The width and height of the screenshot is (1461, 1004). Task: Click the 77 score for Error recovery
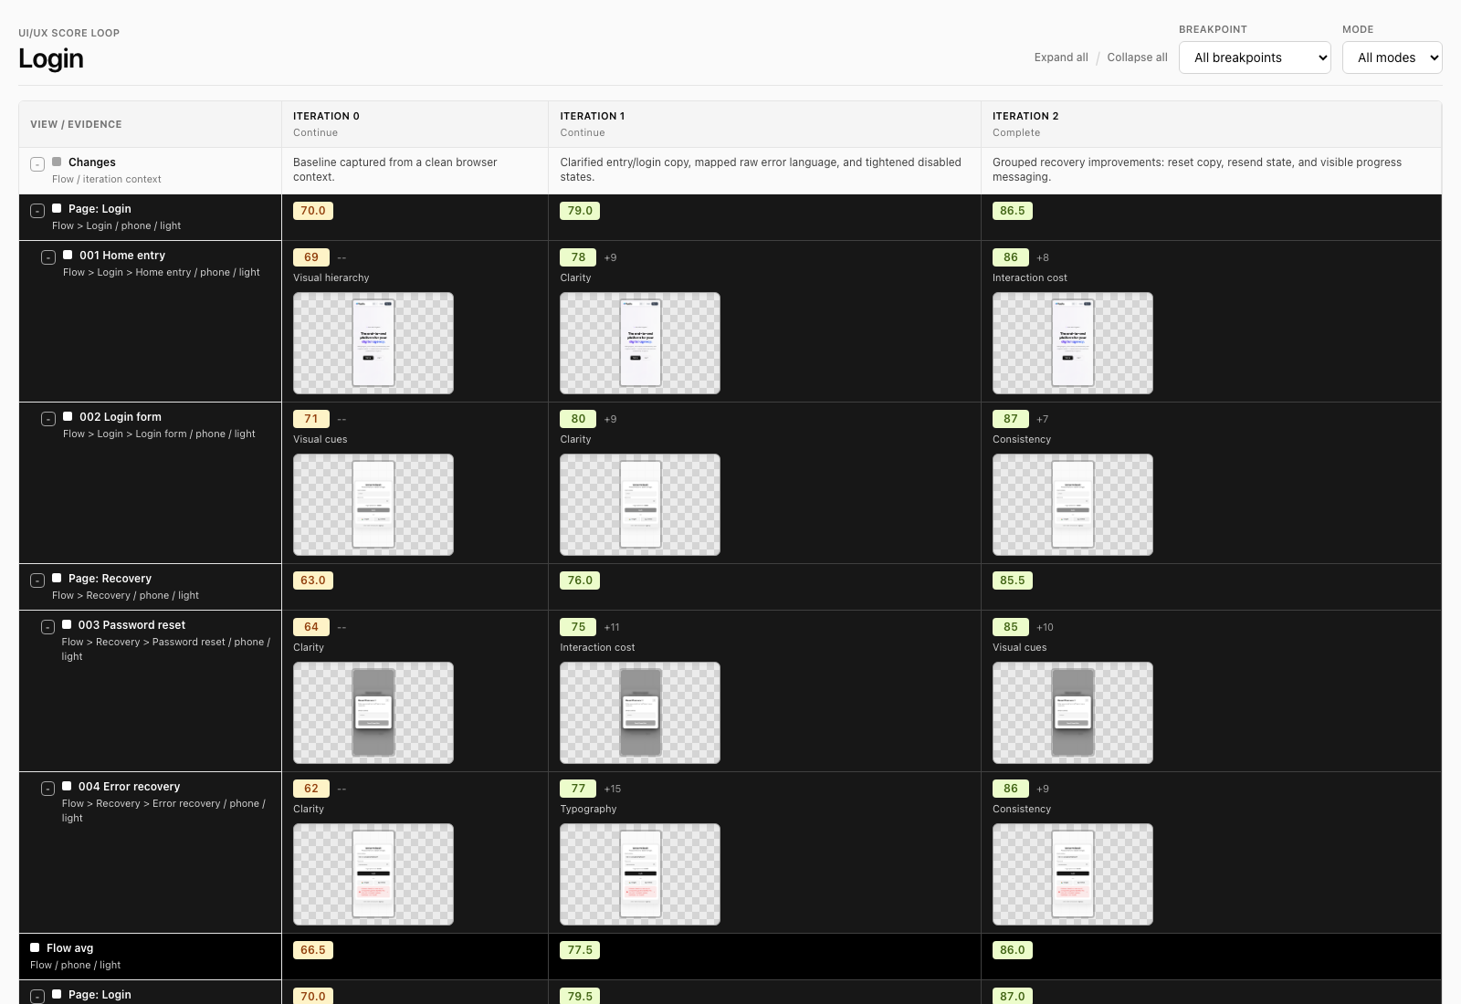pyautogui.click(x=578, y=789)
